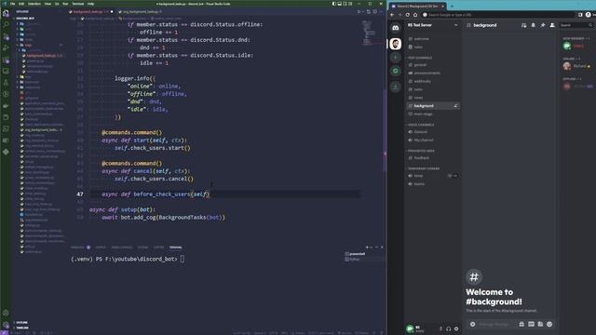Screen dimensions: 596x335
Task: Toggle VS Code primary sidebar layout button
Action: pos(334,4)
